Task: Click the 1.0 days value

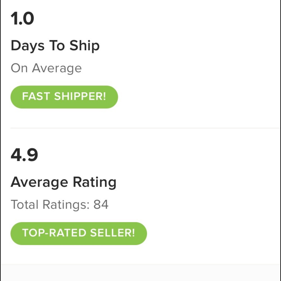Action: [22, 19]
